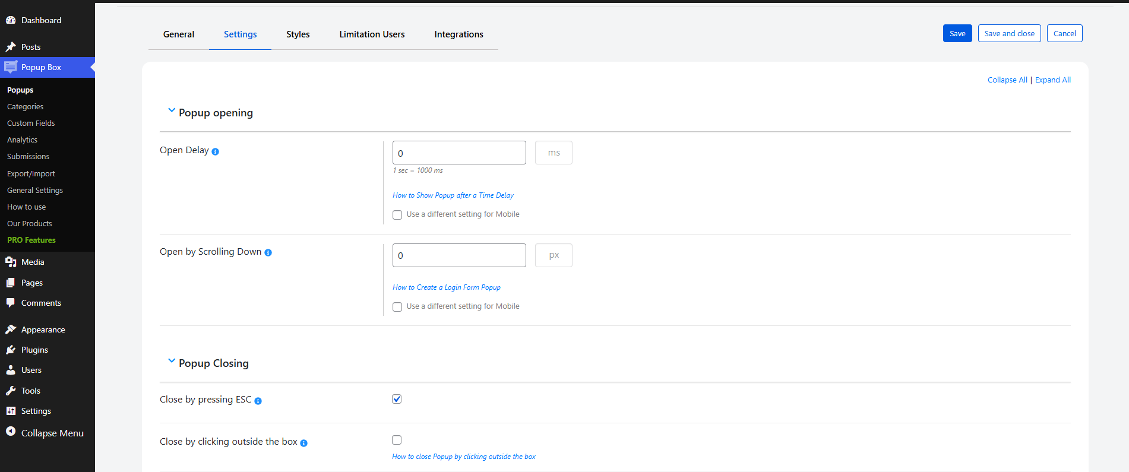Uncheck Close by pressing ESC checkbox
This screenshot has height=472, width=1129.
[397, 399]
